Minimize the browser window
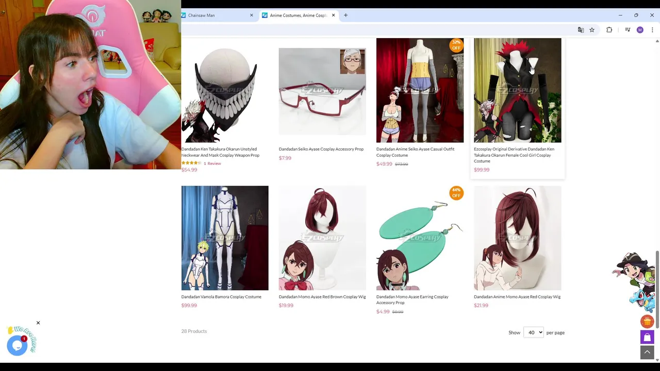 tap(620, 15)
